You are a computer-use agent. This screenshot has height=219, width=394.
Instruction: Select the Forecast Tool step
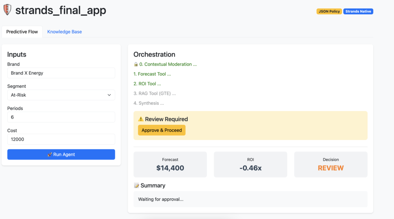pos(152,74)
